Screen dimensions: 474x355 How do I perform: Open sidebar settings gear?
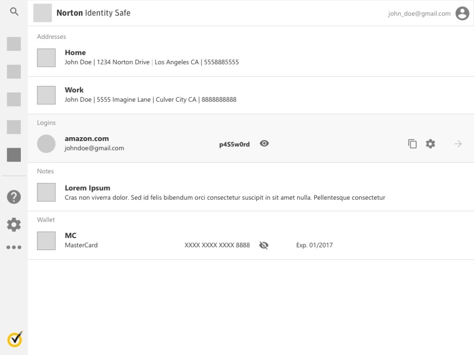pyautogui.click(x=14, y=224)
